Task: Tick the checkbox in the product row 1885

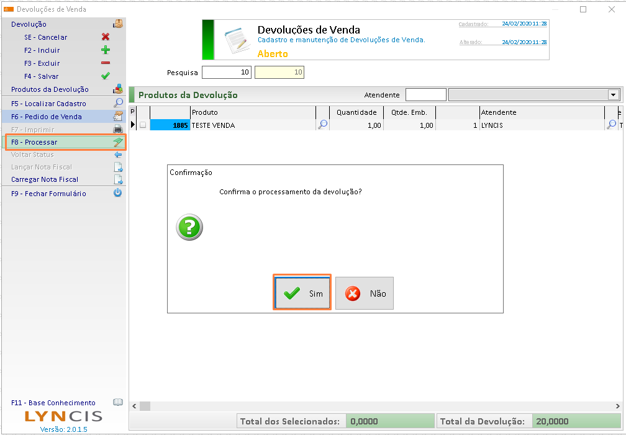Action: click(x=143, y=125)
